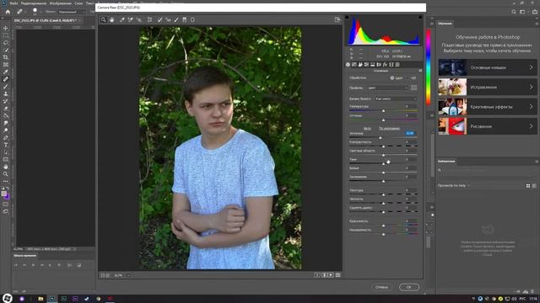The height and width of the screenshot is (303, 540).
Task: Open the HSL adjustments panel tab
Action: (x=366, y=65)
